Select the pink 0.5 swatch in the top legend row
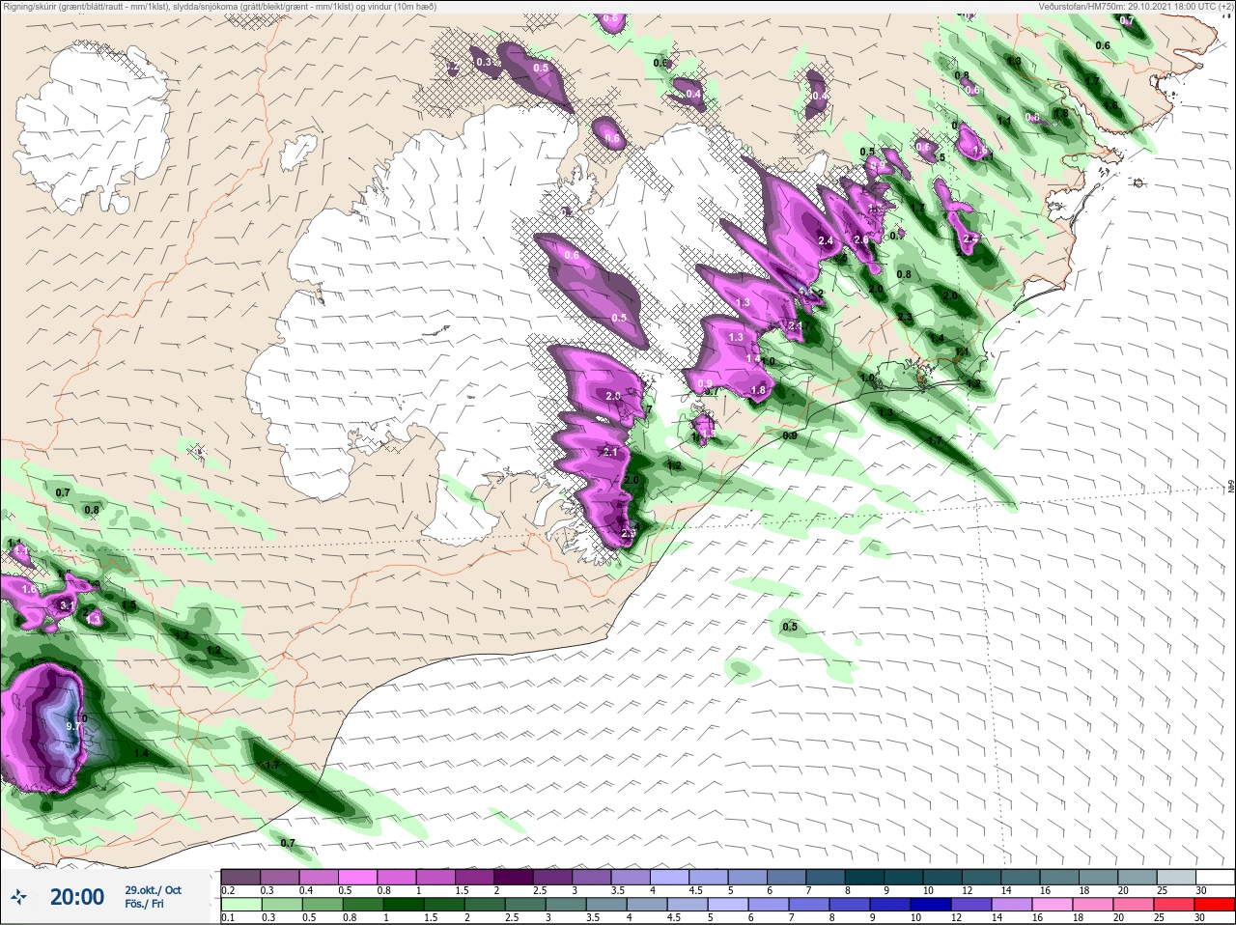 coord(358,877)
